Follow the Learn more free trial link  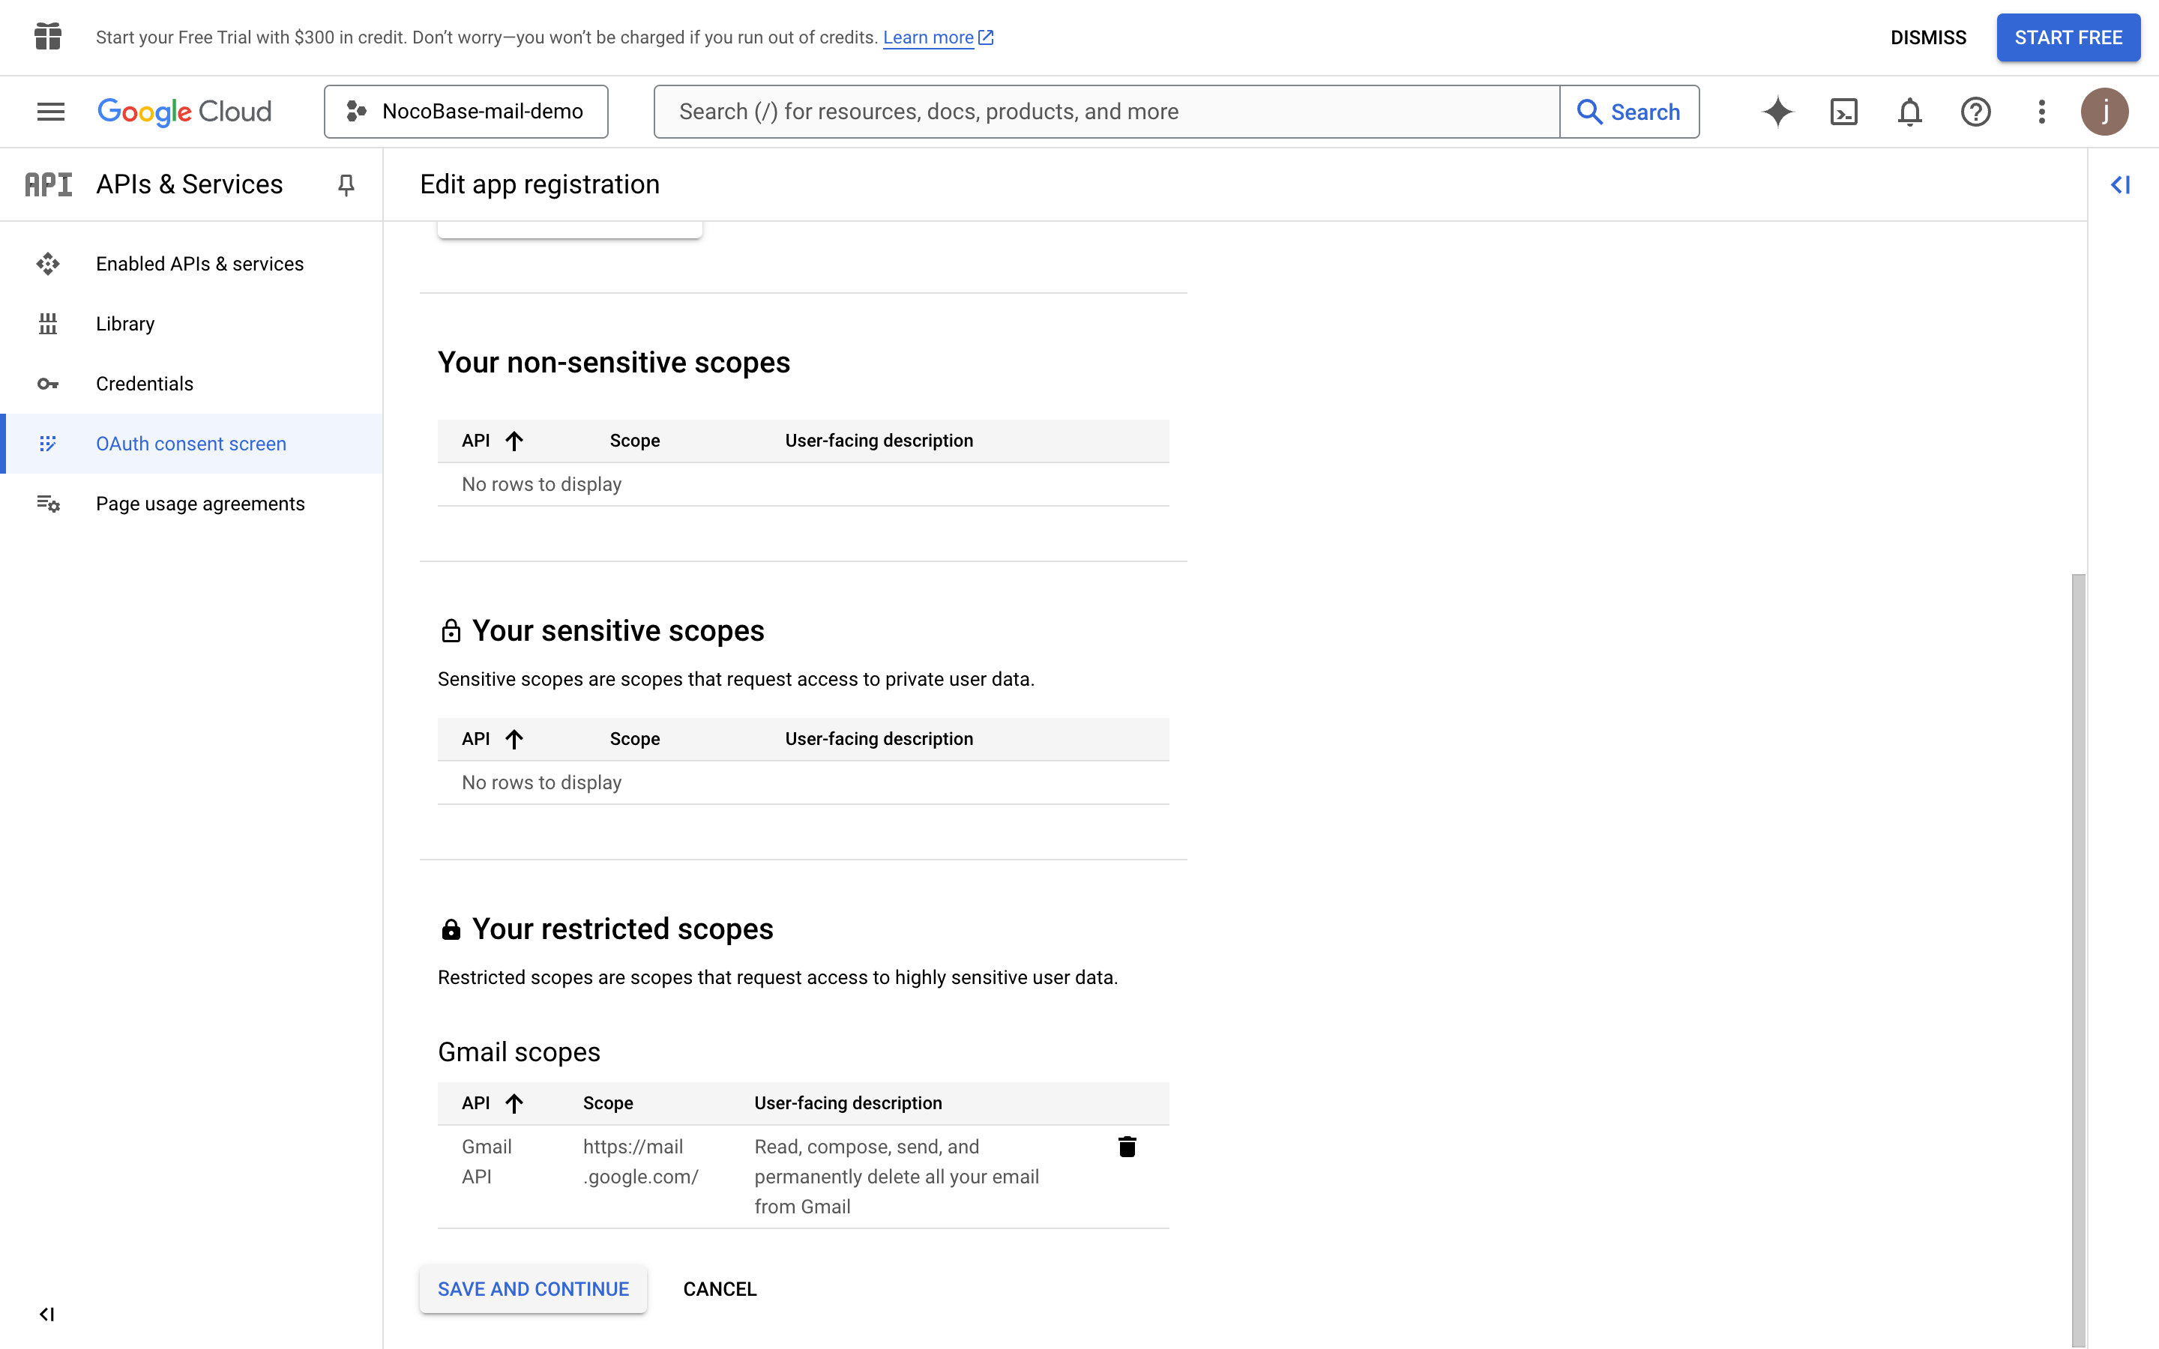click(x=928, y=37)
